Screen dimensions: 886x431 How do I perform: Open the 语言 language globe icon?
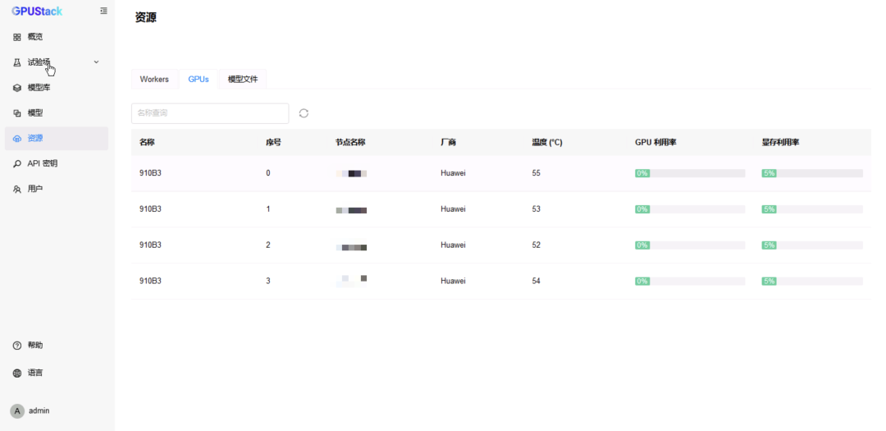click(17, 373)
